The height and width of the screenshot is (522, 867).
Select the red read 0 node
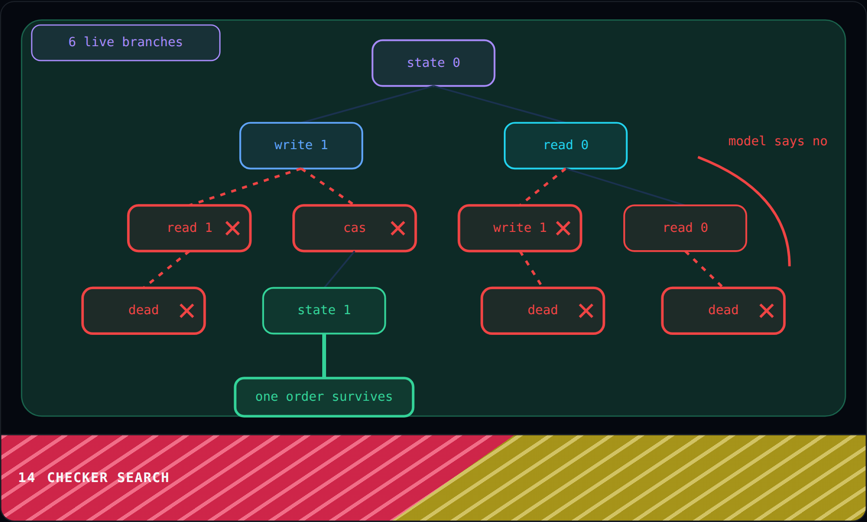tap(685, 228)
